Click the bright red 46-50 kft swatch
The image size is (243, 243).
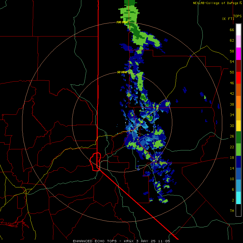(x=238, y=78)
